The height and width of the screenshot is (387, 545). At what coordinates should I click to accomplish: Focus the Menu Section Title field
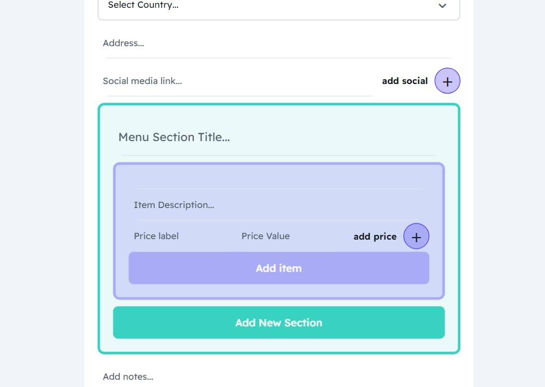click(278, 137)
